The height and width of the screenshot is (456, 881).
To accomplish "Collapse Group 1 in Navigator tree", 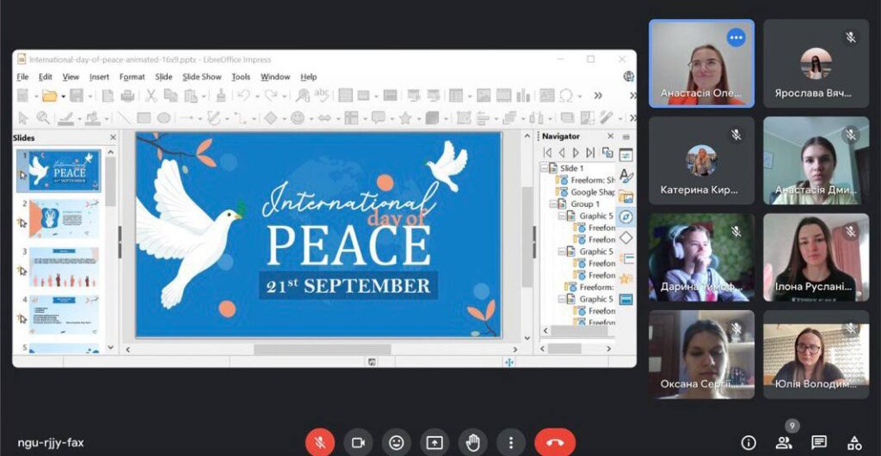I will (x=553, y=204).
